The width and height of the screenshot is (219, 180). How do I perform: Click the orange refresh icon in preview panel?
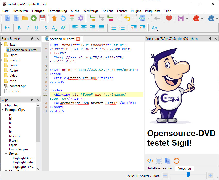click(x=176, y=161)
